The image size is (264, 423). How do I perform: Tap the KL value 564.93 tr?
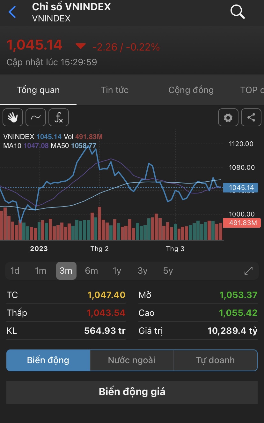[x=105, y=331]
